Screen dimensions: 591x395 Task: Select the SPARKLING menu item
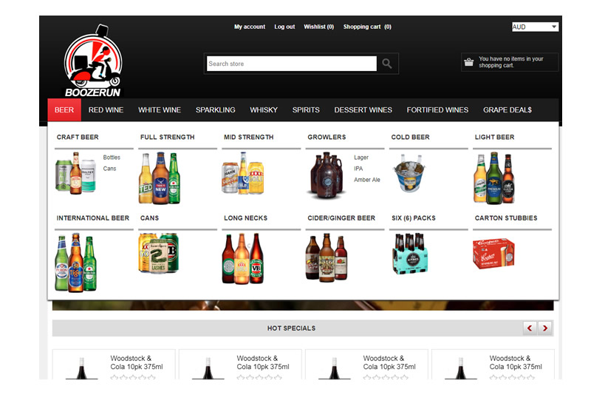(215, 109)
